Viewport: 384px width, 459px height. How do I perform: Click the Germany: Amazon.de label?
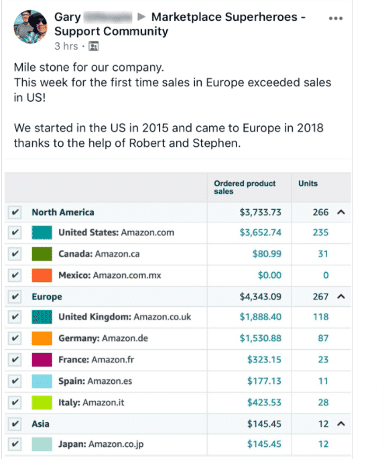click(x=103, y=338)
